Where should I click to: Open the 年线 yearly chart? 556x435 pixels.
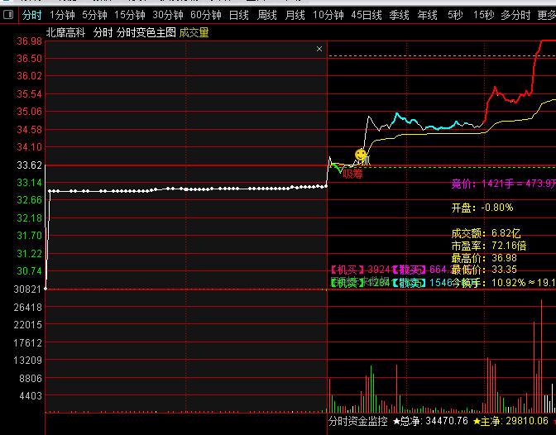[428, 15]
